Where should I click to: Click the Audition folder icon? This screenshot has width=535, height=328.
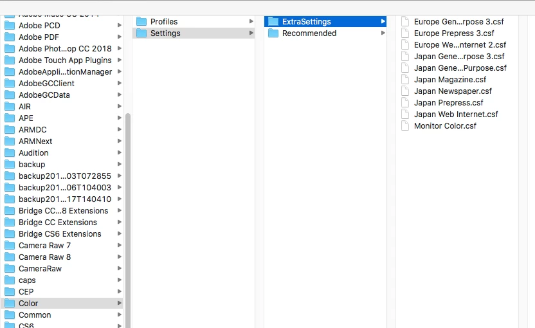click(x=10, y=153)
